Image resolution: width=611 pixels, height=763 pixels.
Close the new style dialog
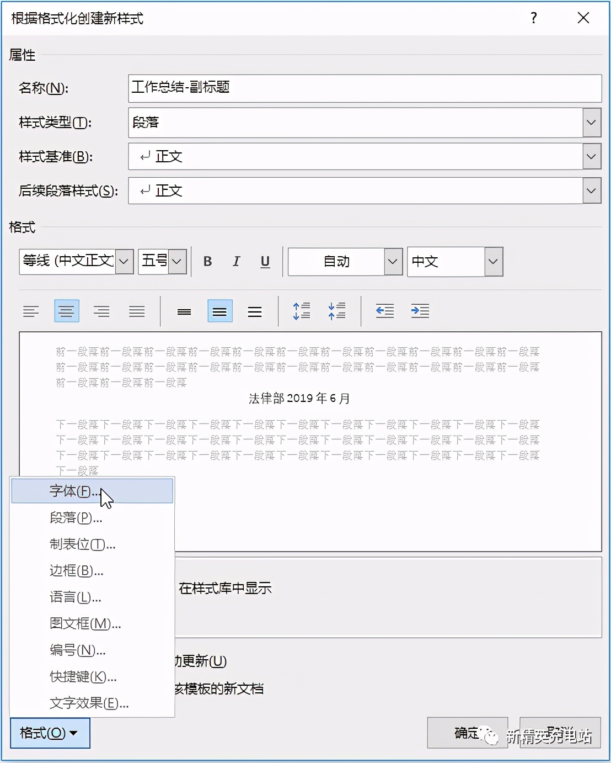(x=583, y=18)
